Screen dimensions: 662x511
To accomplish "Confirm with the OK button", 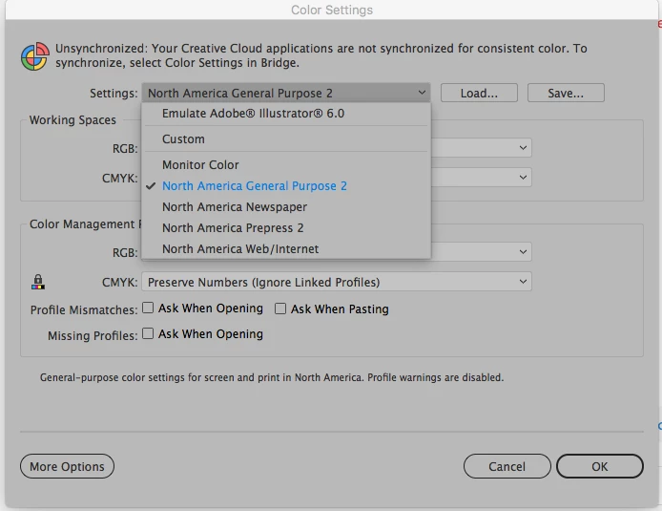I will [x=600, y=466].
